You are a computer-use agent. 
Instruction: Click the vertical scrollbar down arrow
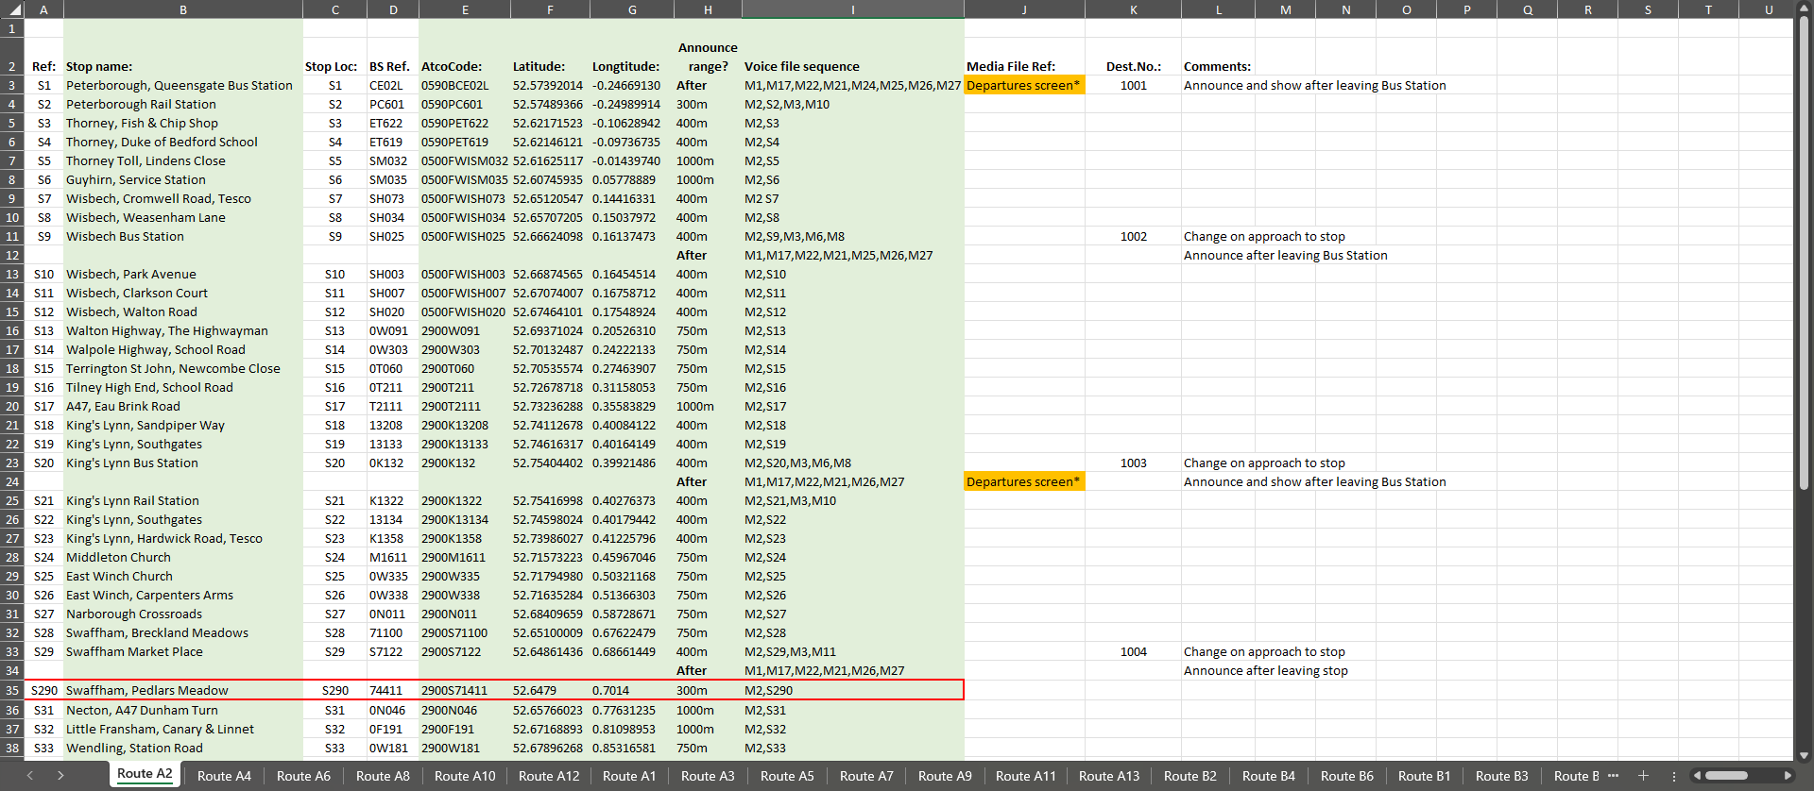pos(1804,755)
